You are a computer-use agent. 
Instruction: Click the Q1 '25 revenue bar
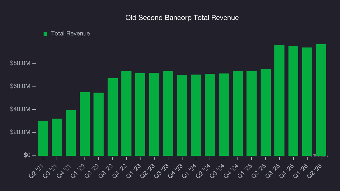252,114
